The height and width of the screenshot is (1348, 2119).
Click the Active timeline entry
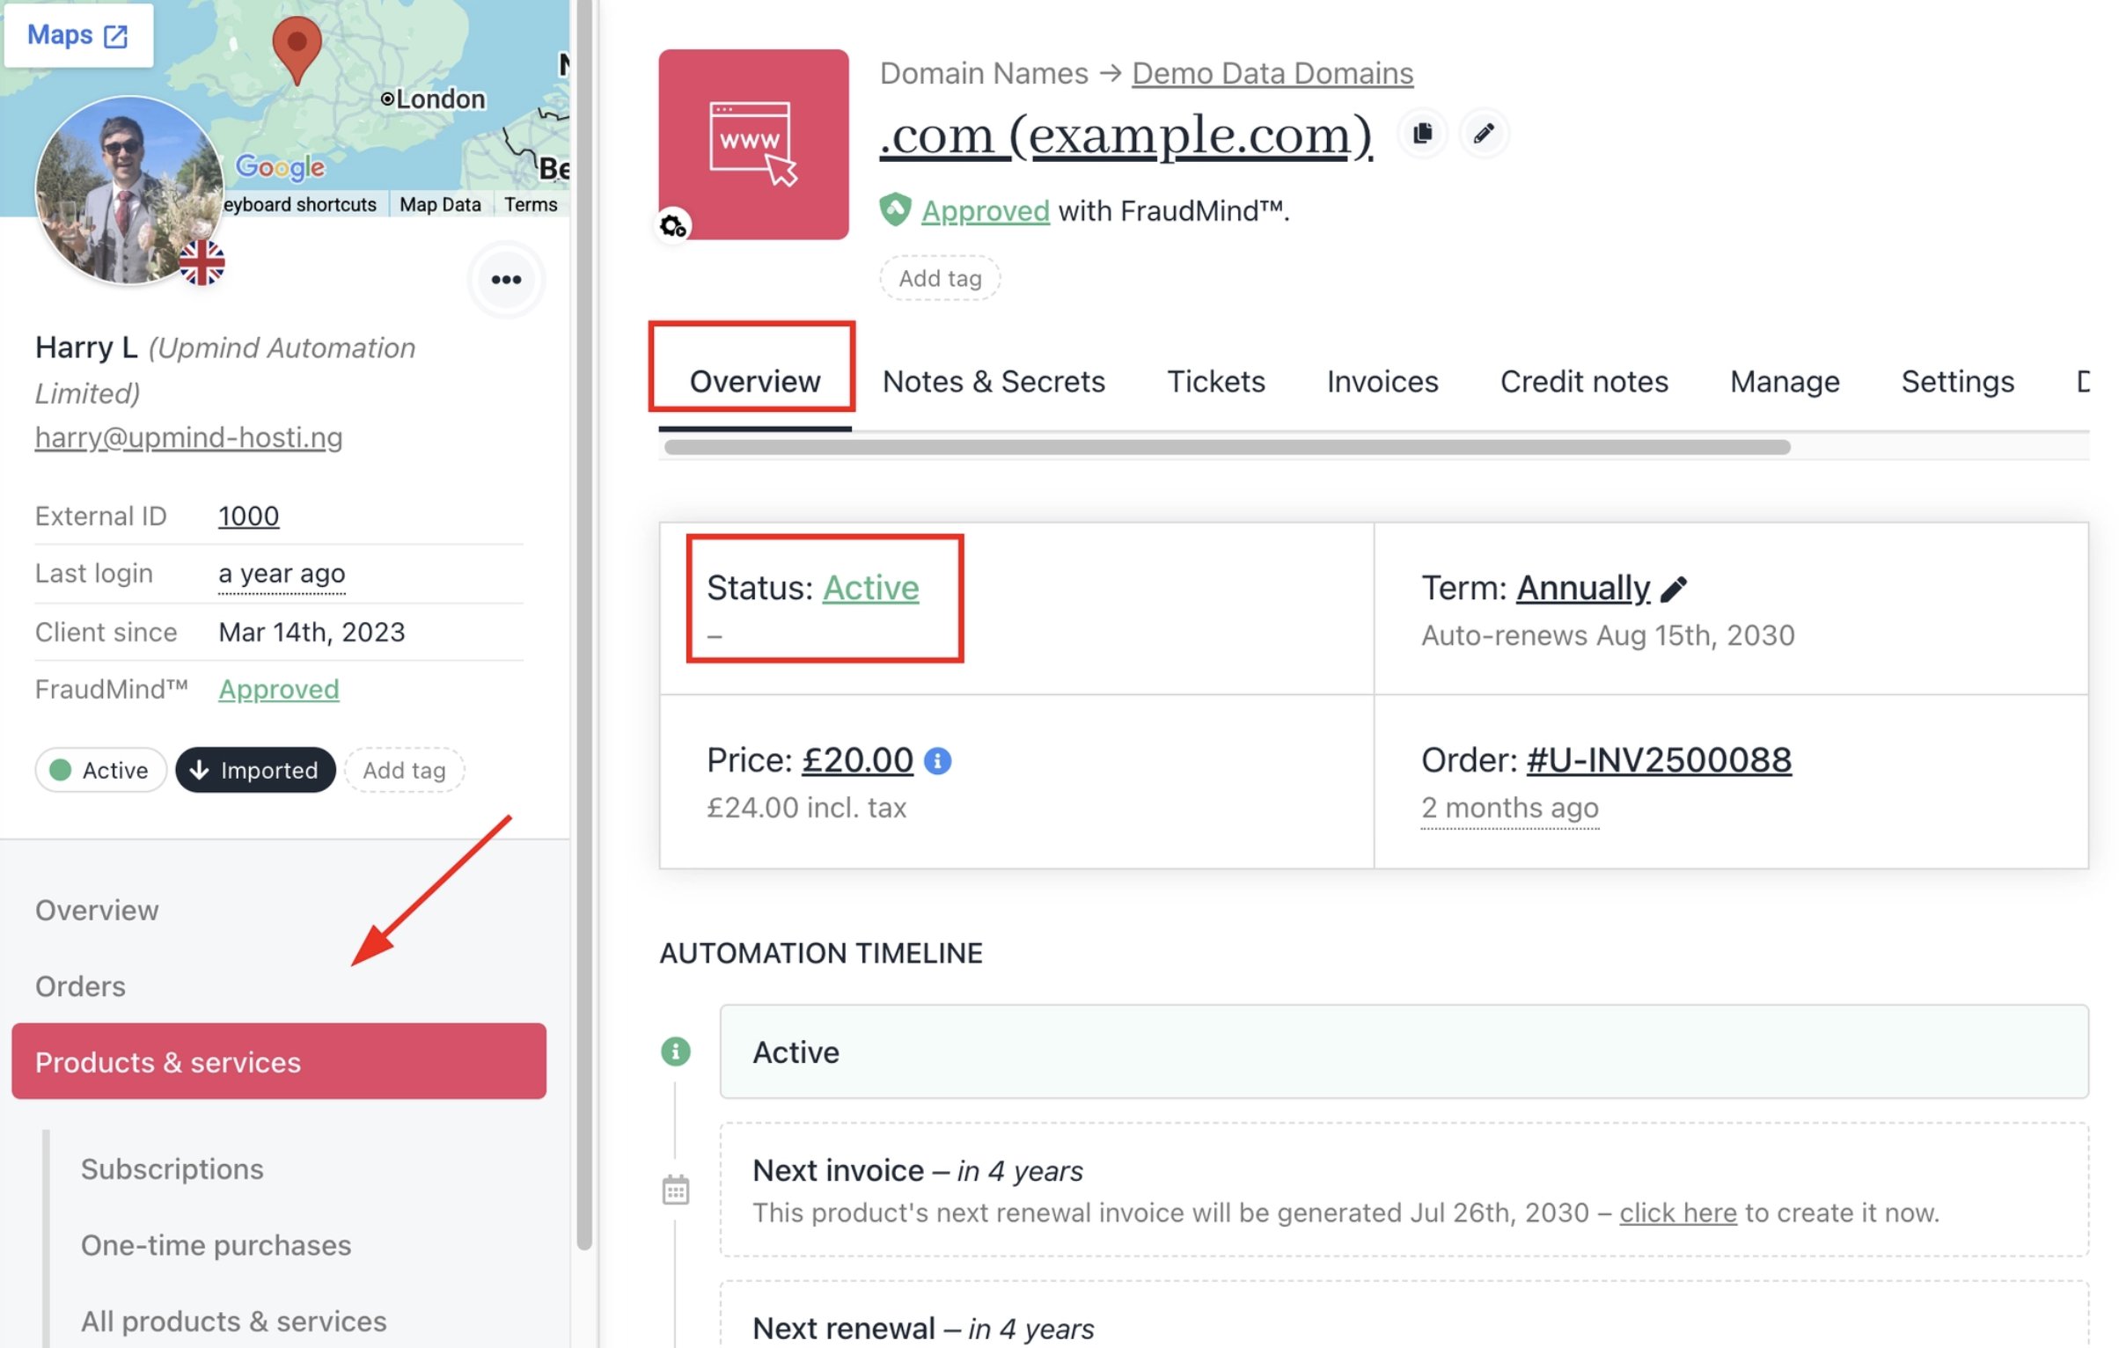(x=1404, y=1051)
